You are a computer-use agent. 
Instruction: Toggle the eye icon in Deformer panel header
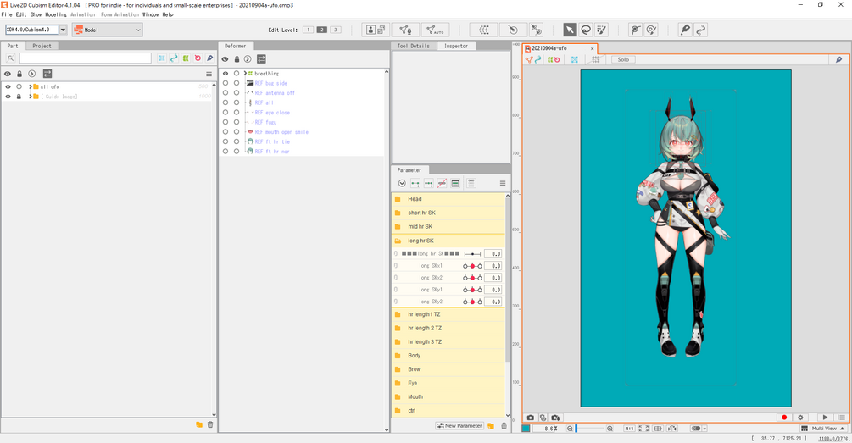(x=225, y=58)
